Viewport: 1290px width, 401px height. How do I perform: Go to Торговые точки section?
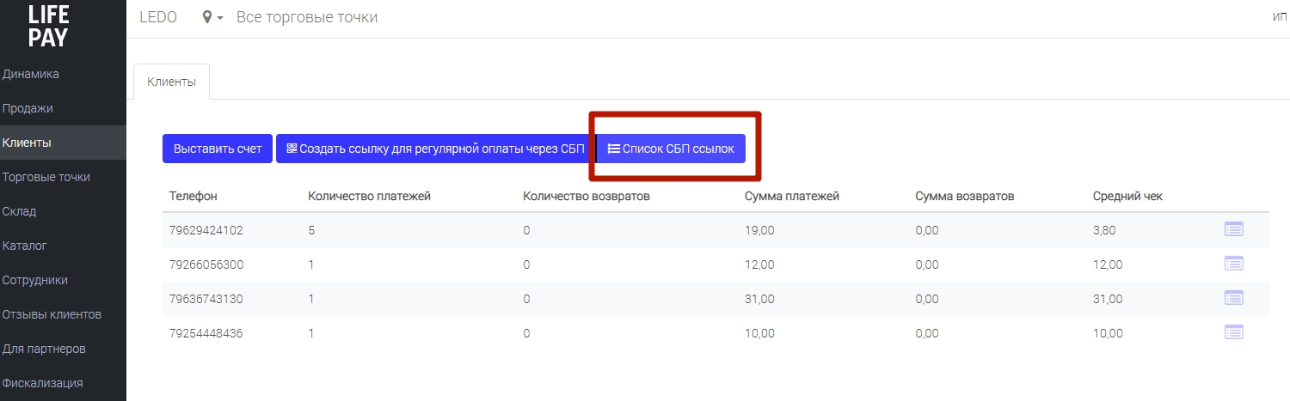click(46, 177)
